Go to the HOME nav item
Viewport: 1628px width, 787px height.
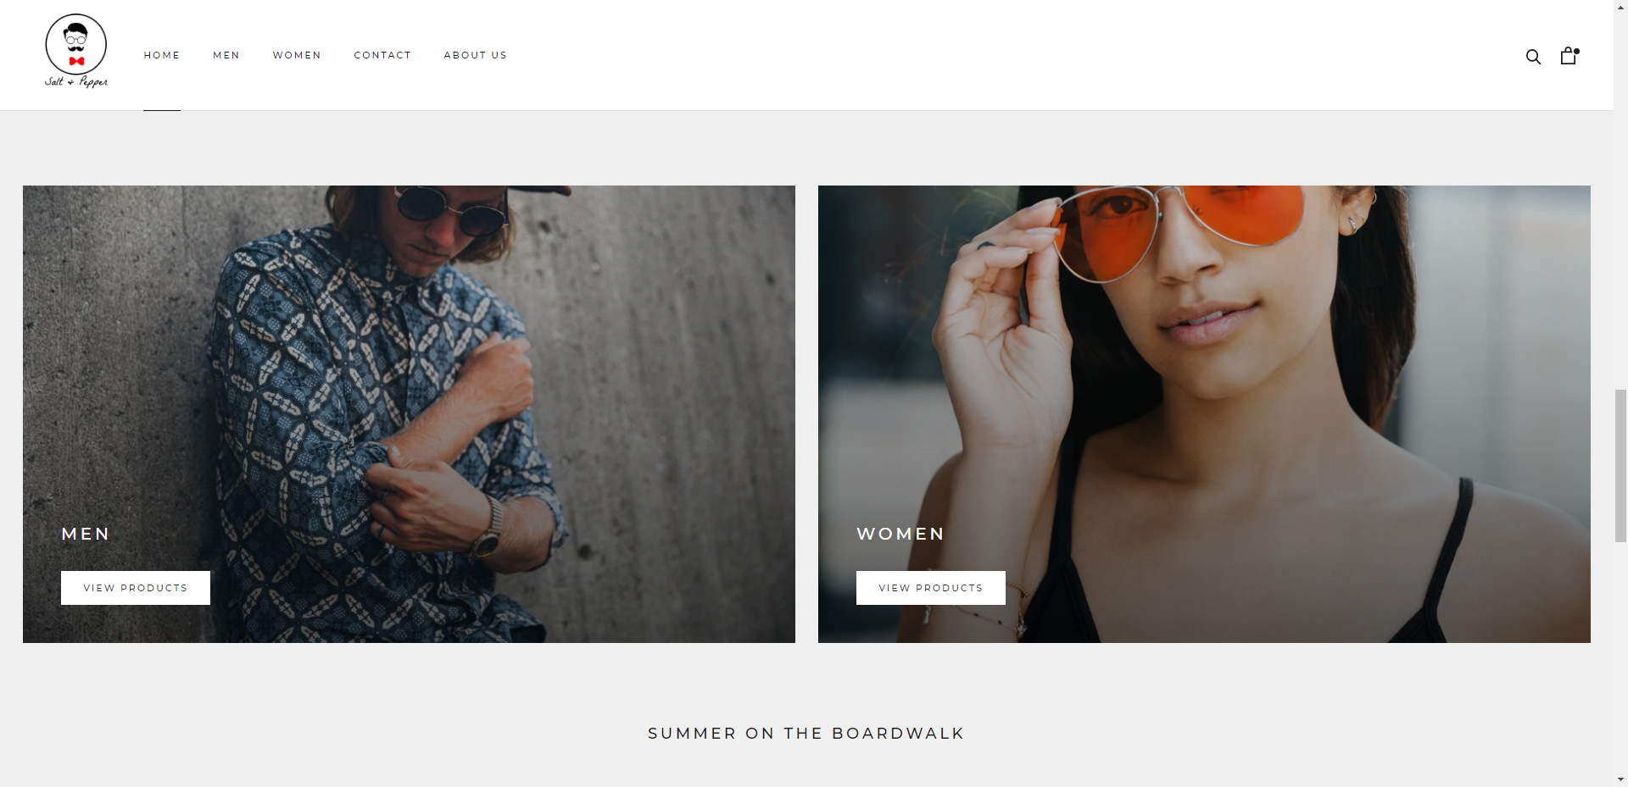coord(162,55)
